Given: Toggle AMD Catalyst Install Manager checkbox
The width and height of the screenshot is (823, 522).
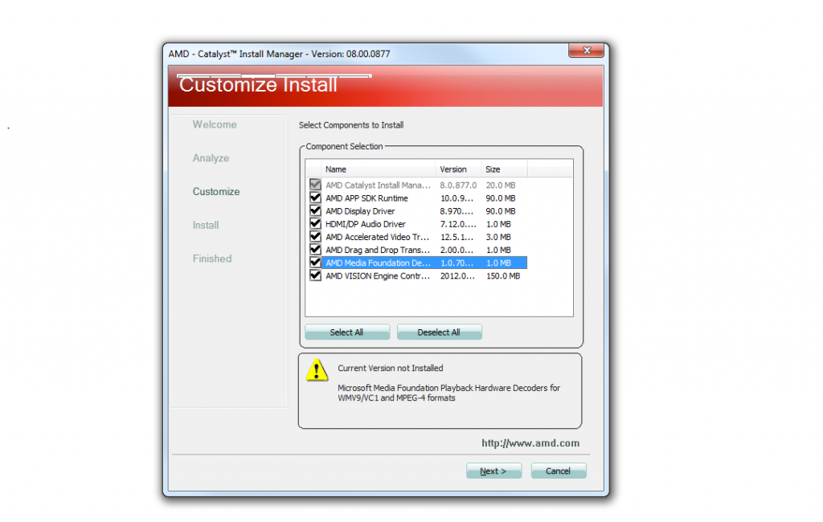Looking at the screenshot, I should pyautogui.click(x=315, y=185).
